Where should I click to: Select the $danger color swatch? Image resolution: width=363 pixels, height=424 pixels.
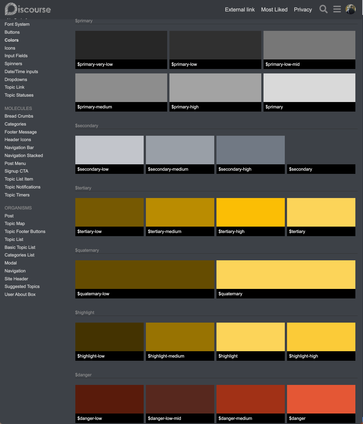pos(321,399)
